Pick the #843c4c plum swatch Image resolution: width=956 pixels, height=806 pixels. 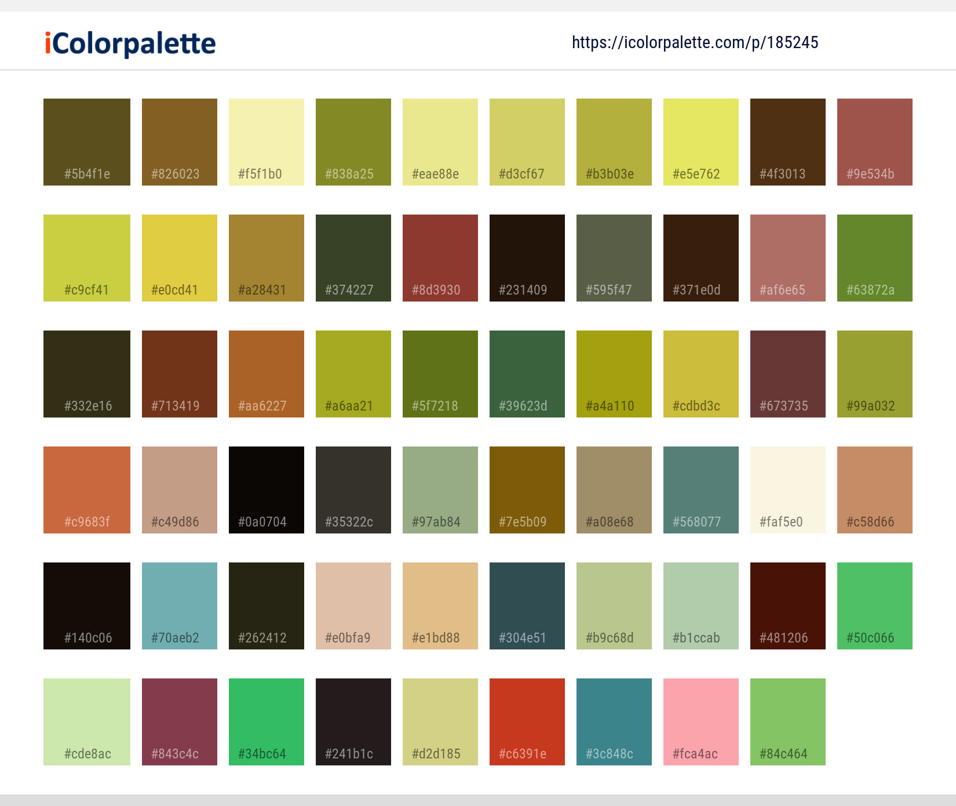[x=180, y=722]
